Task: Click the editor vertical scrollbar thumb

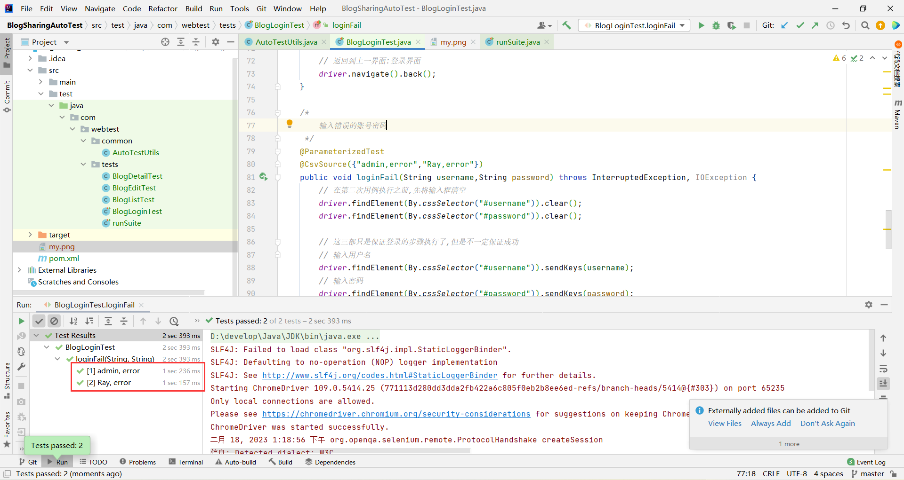Action: pos(888,228)
